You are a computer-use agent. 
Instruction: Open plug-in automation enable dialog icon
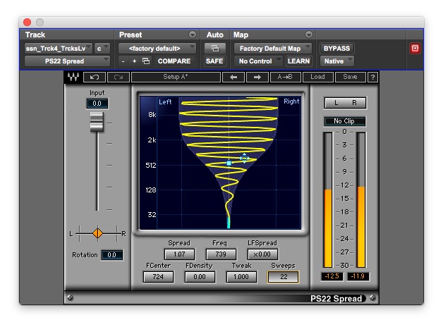(214, 49)
